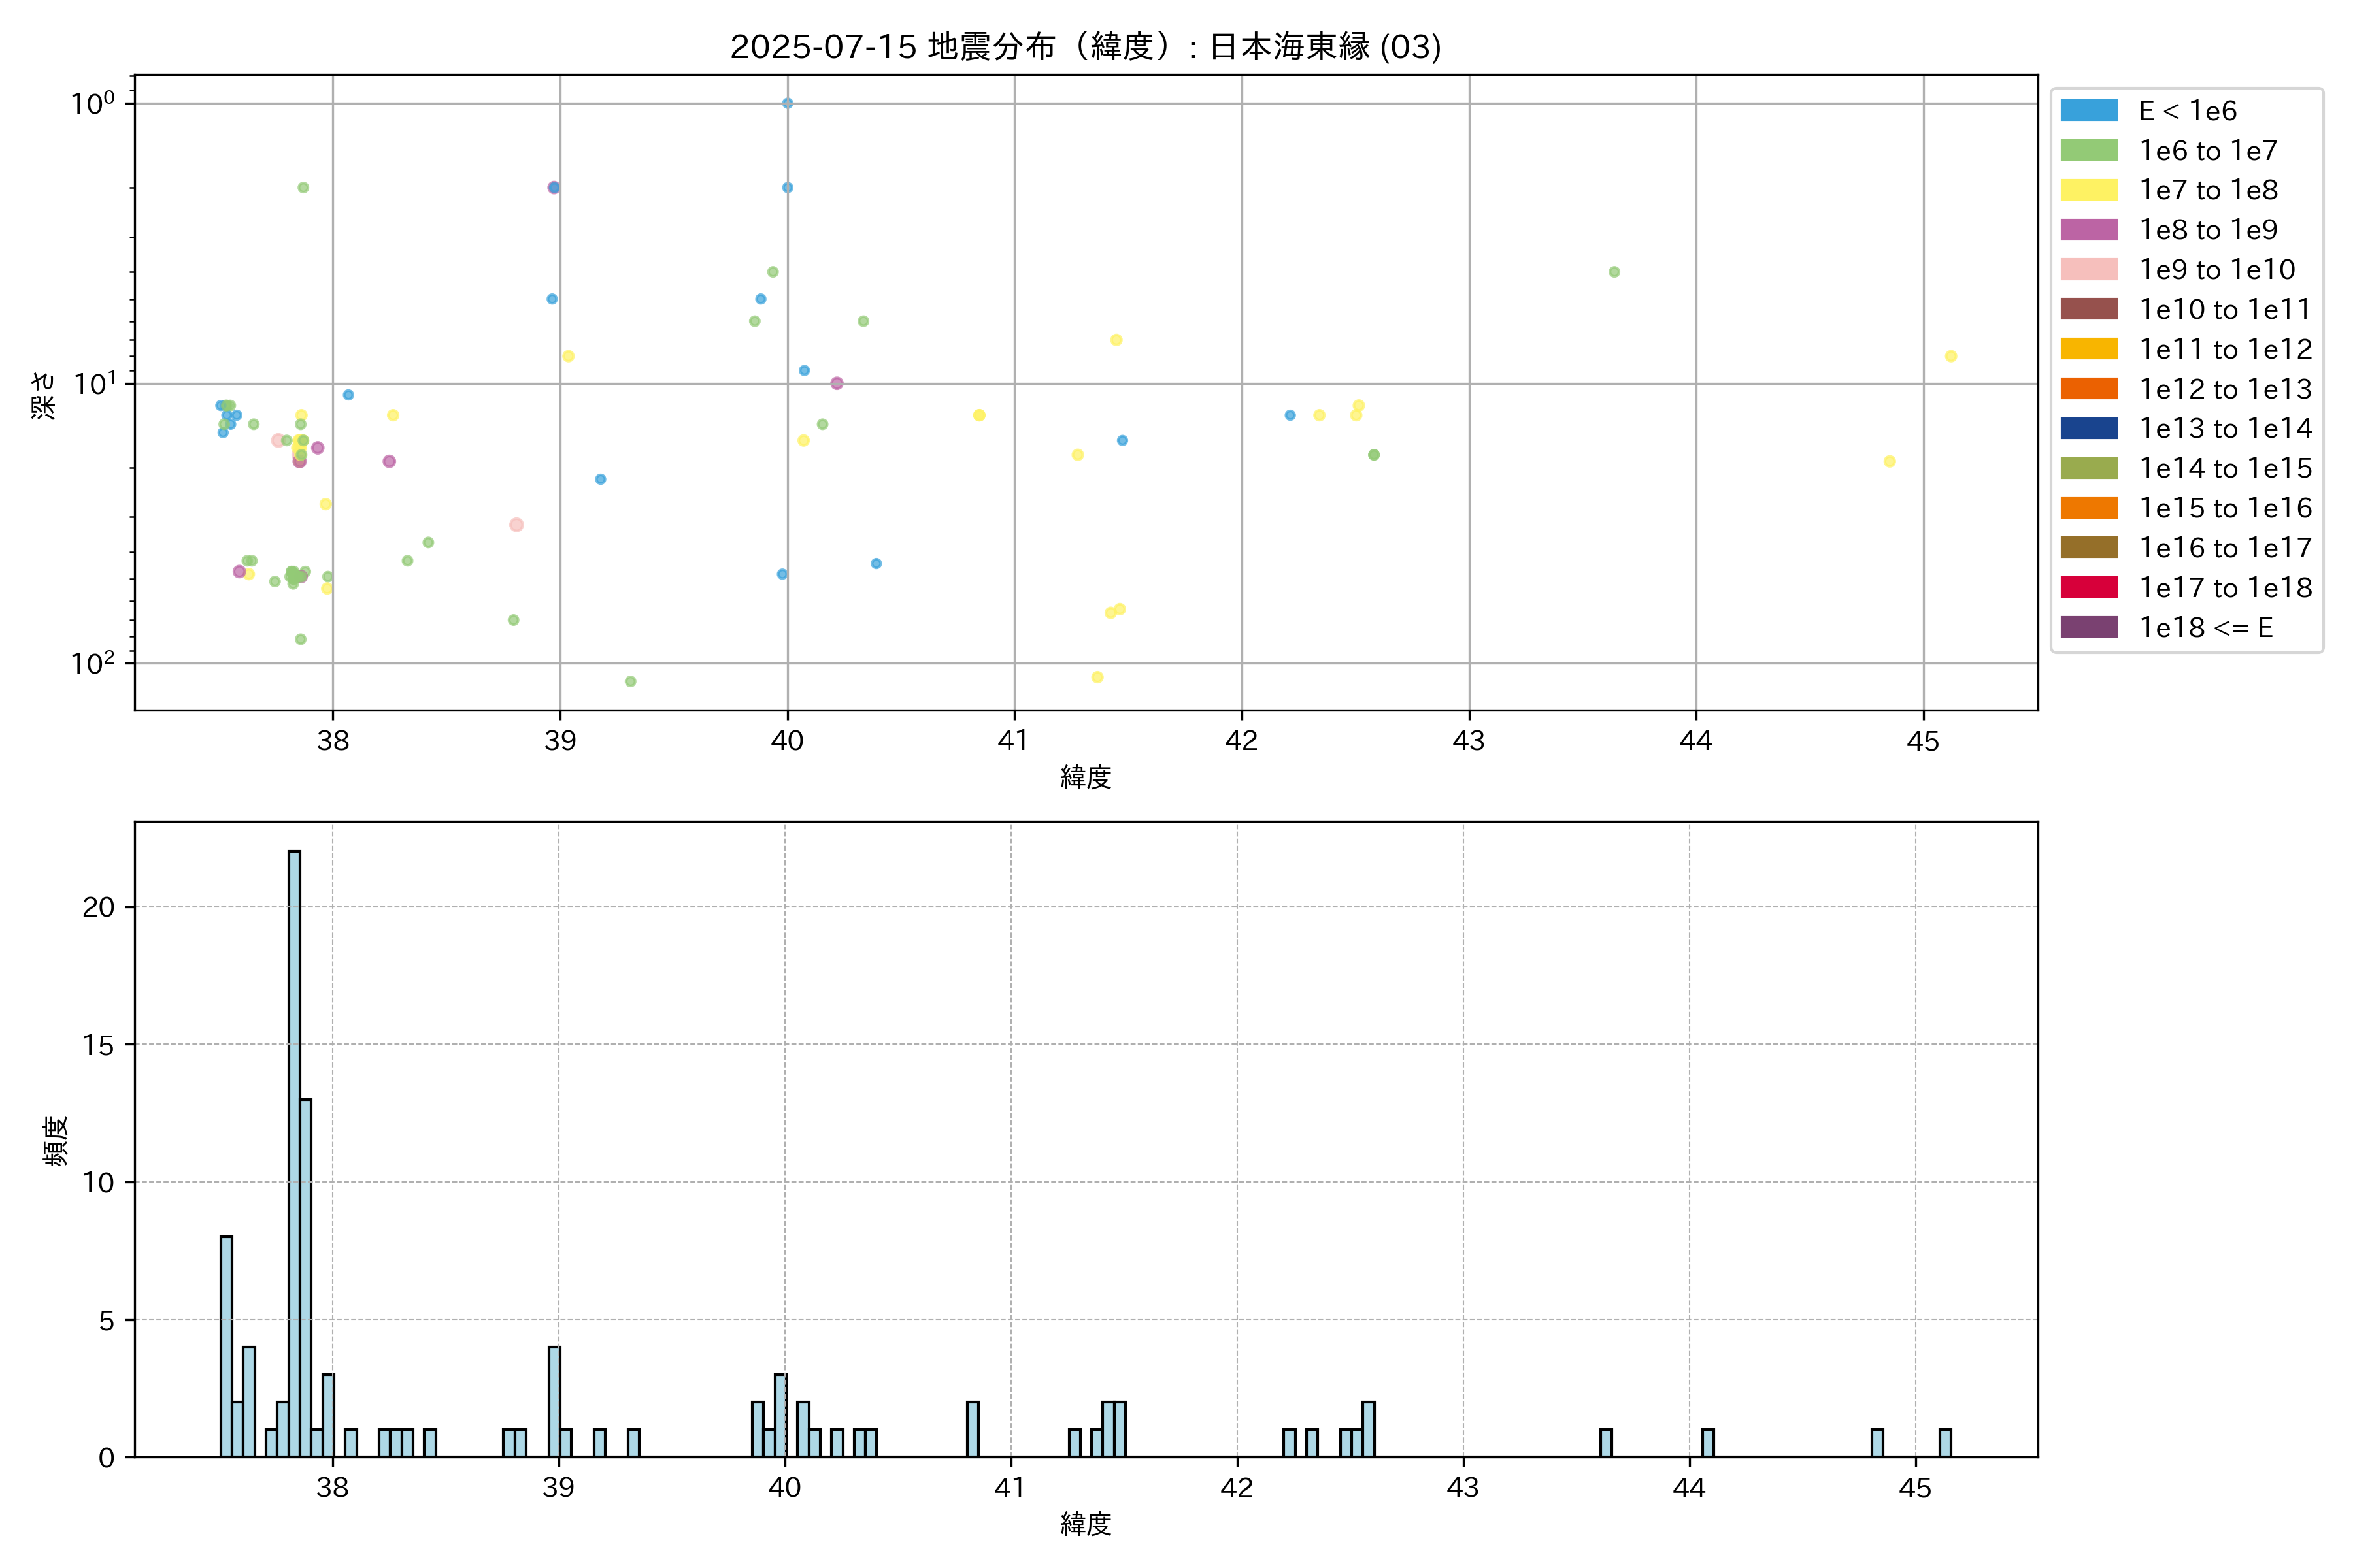Screen dimensions: 2353x1568
Task: Click the 1e13 to 1e14 legend label
Action: 2225,428
